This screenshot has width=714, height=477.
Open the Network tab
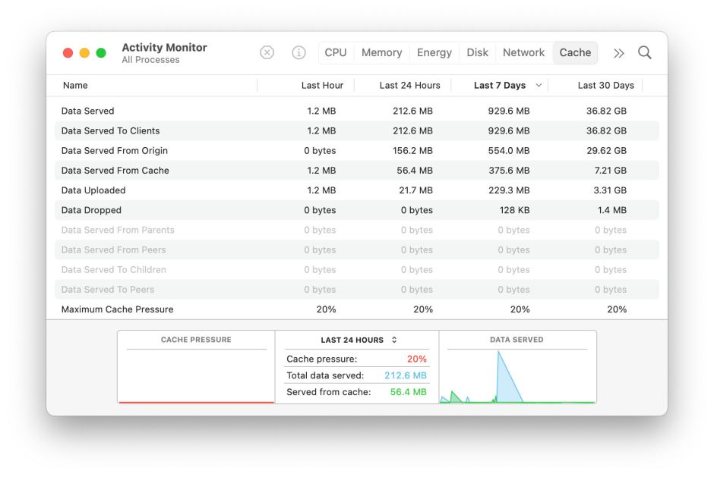pos(523,52)
